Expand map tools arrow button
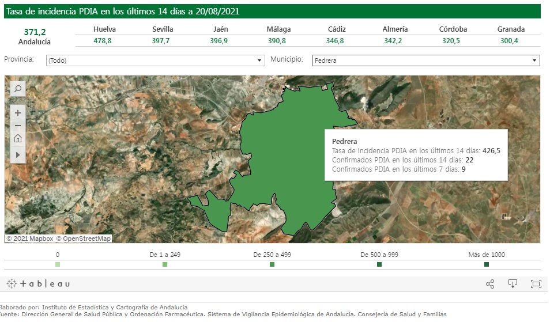This screenshot has height=322, width=550. pos(18,155)
